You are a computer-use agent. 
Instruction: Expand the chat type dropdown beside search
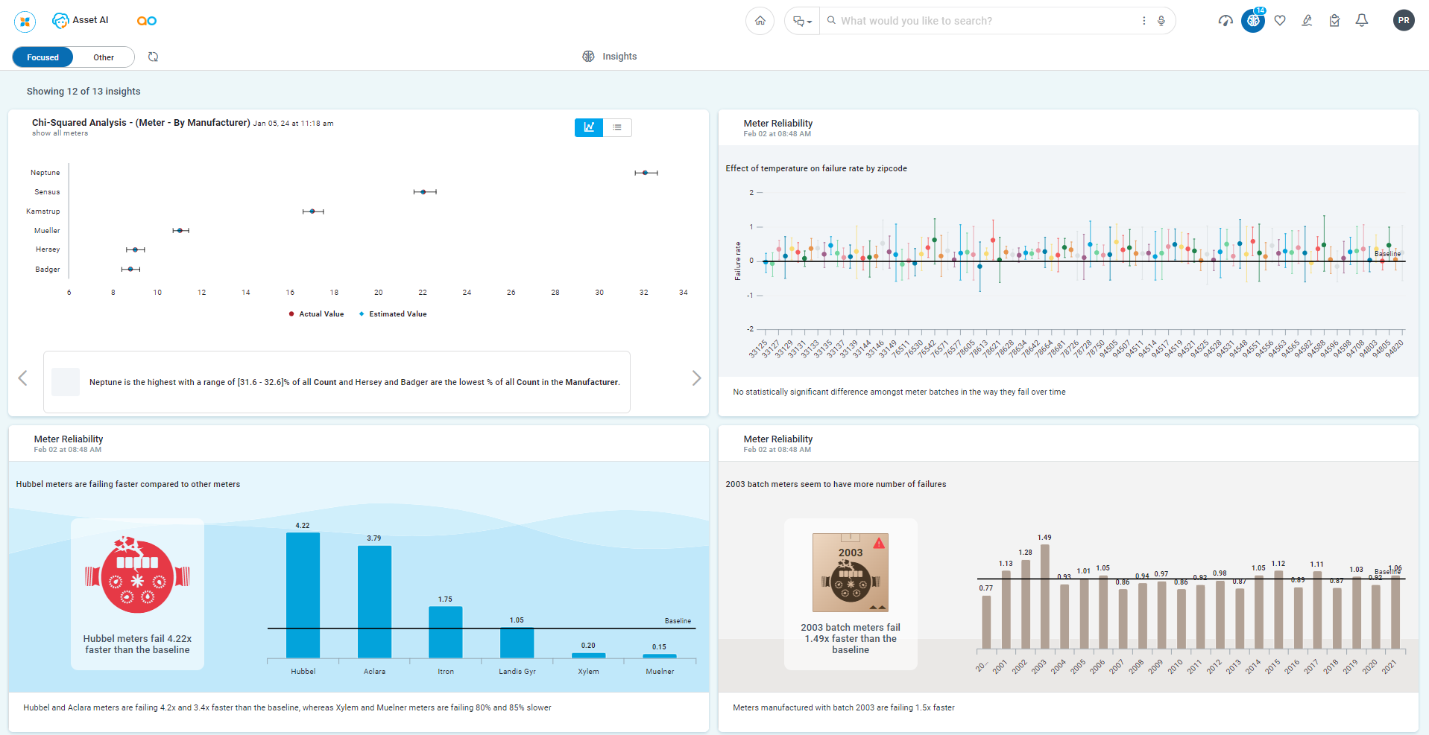802,21
